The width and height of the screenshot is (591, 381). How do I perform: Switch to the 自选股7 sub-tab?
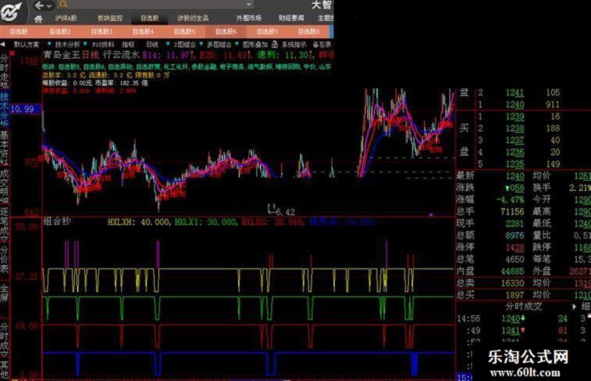(267, 32)
